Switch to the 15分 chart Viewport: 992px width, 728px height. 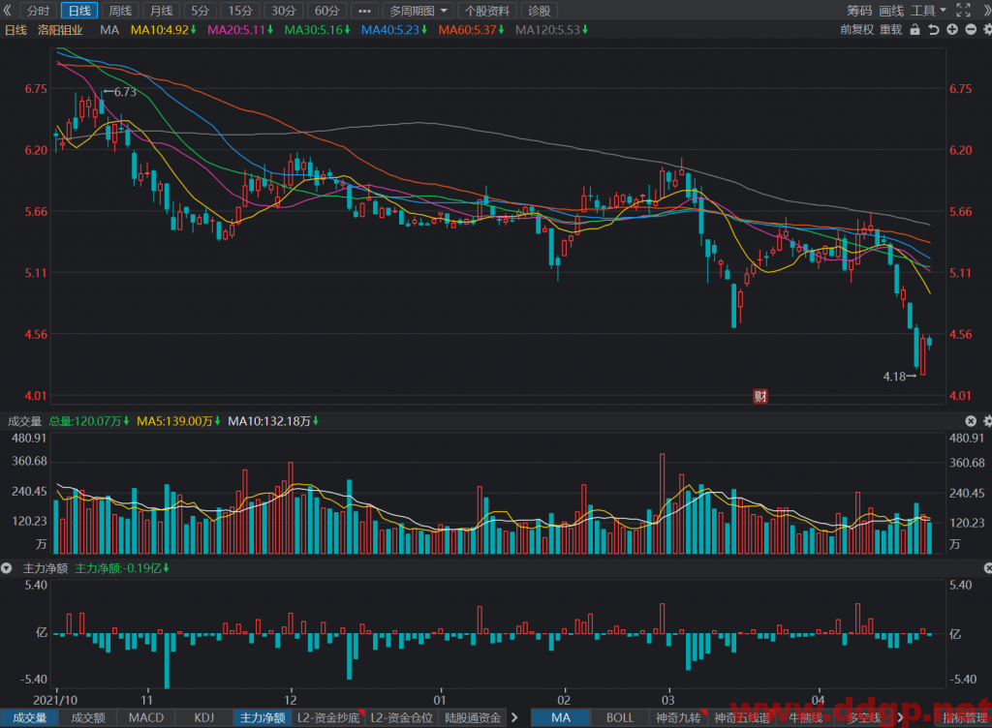240,11
